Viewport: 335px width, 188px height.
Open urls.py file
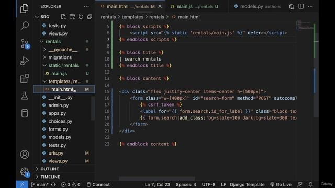tap(64, 153)
